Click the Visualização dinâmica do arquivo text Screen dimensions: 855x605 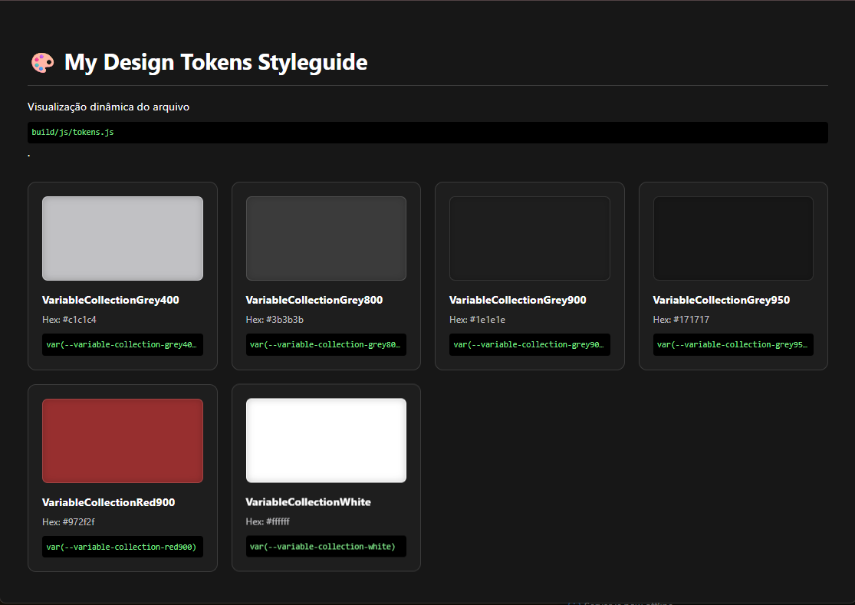109,107
